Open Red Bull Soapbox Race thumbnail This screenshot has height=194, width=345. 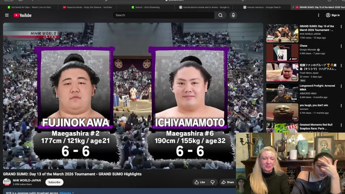click(x=282, y=128)
